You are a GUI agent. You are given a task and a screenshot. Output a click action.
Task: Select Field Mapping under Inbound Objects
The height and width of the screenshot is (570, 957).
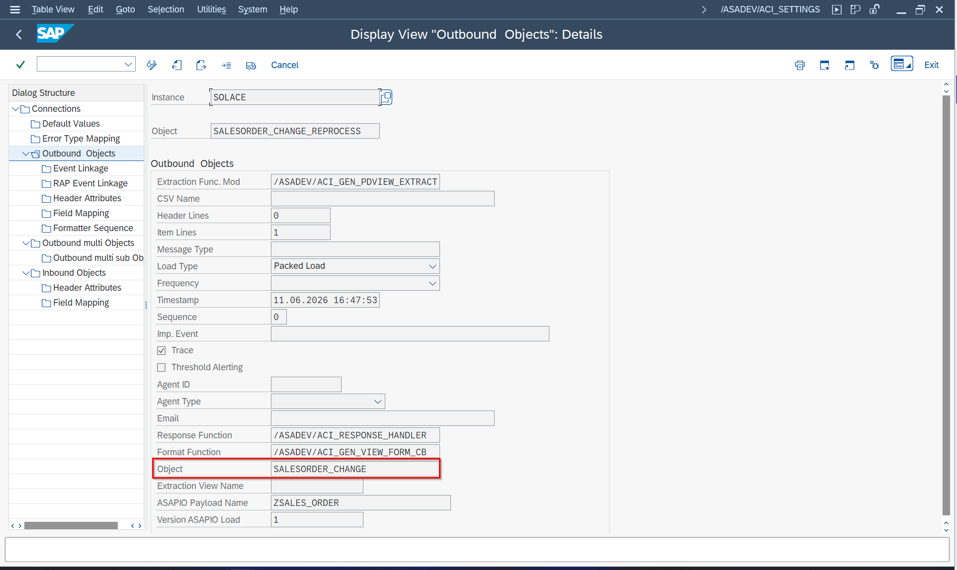tap(81, 303)
